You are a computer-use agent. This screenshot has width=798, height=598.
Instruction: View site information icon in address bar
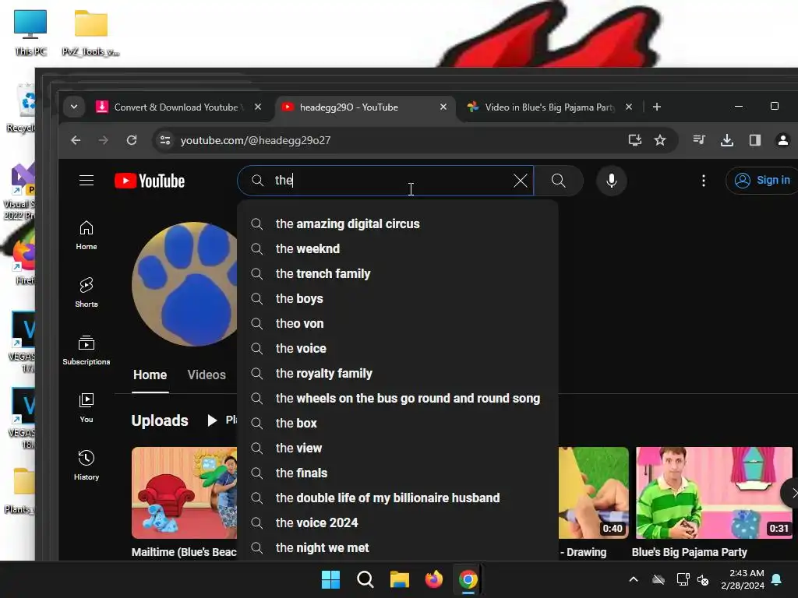(165, 140)
